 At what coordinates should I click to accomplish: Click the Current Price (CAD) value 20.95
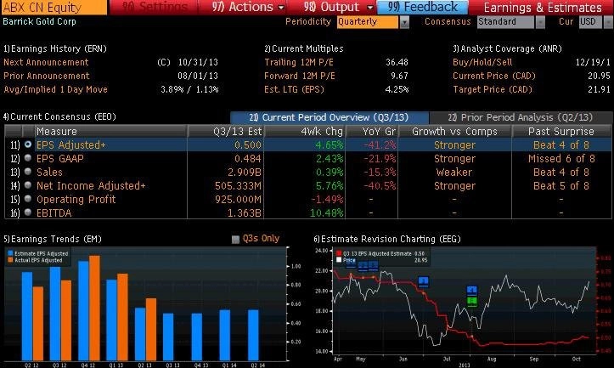(x=599, y=76)
